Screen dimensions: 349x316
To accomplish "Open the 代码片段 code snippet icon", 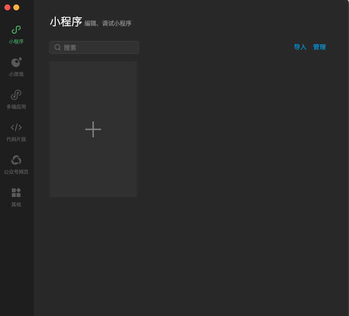I will coord(16,127).
